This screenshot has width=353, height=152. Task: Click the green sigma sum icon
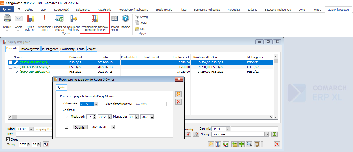pyautogui.click(x=274, y=134)
